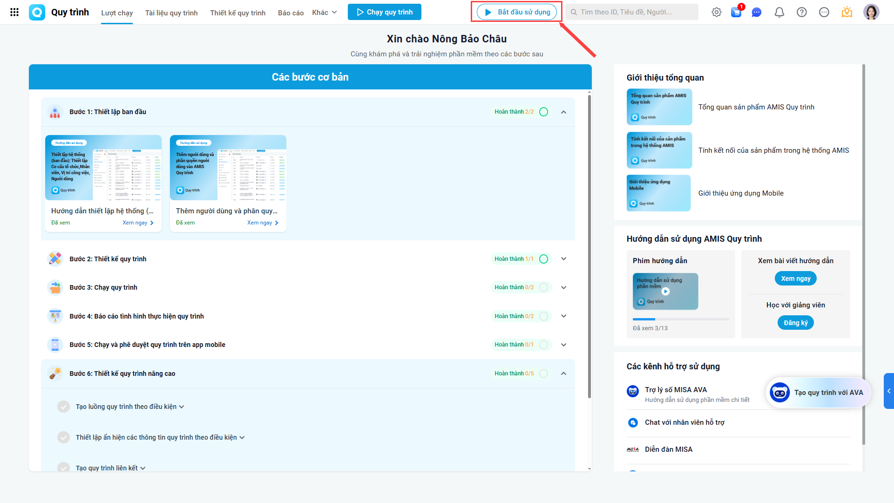The height and width of the screenshot is (503, 894).
Task: Click the search field Tìm theo ID, Tiêu đề
Action: 632,12
